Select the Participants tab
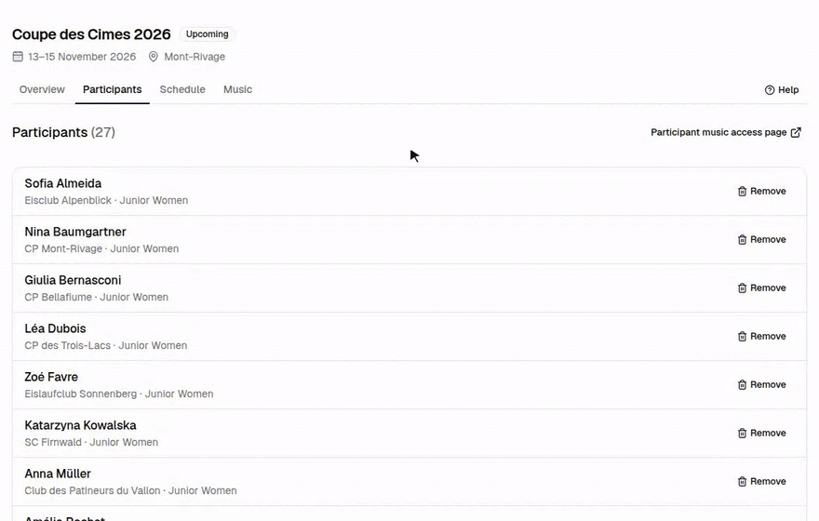Image resolution: width=819 pixels, height=521 pixels. point(113,89)
